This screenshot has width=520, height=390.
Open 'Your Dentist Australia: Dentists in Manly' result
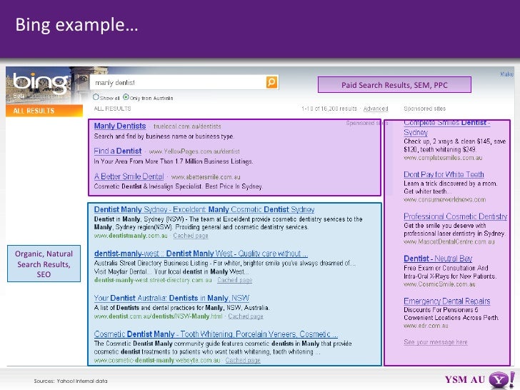[x=171, y=298]
